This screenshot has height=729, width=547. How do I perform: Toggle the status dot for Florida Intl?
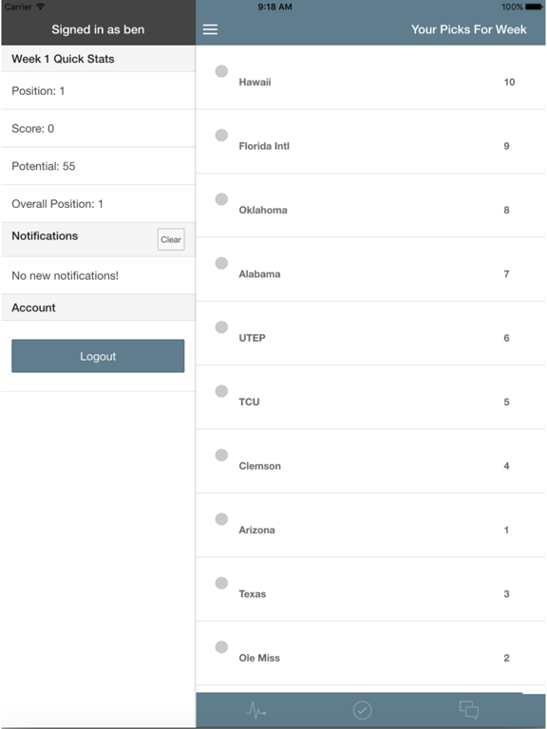tap(221, 135)
